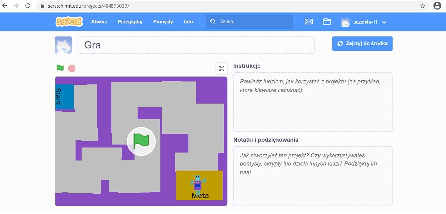Open the Pomysły menu item

163,22
